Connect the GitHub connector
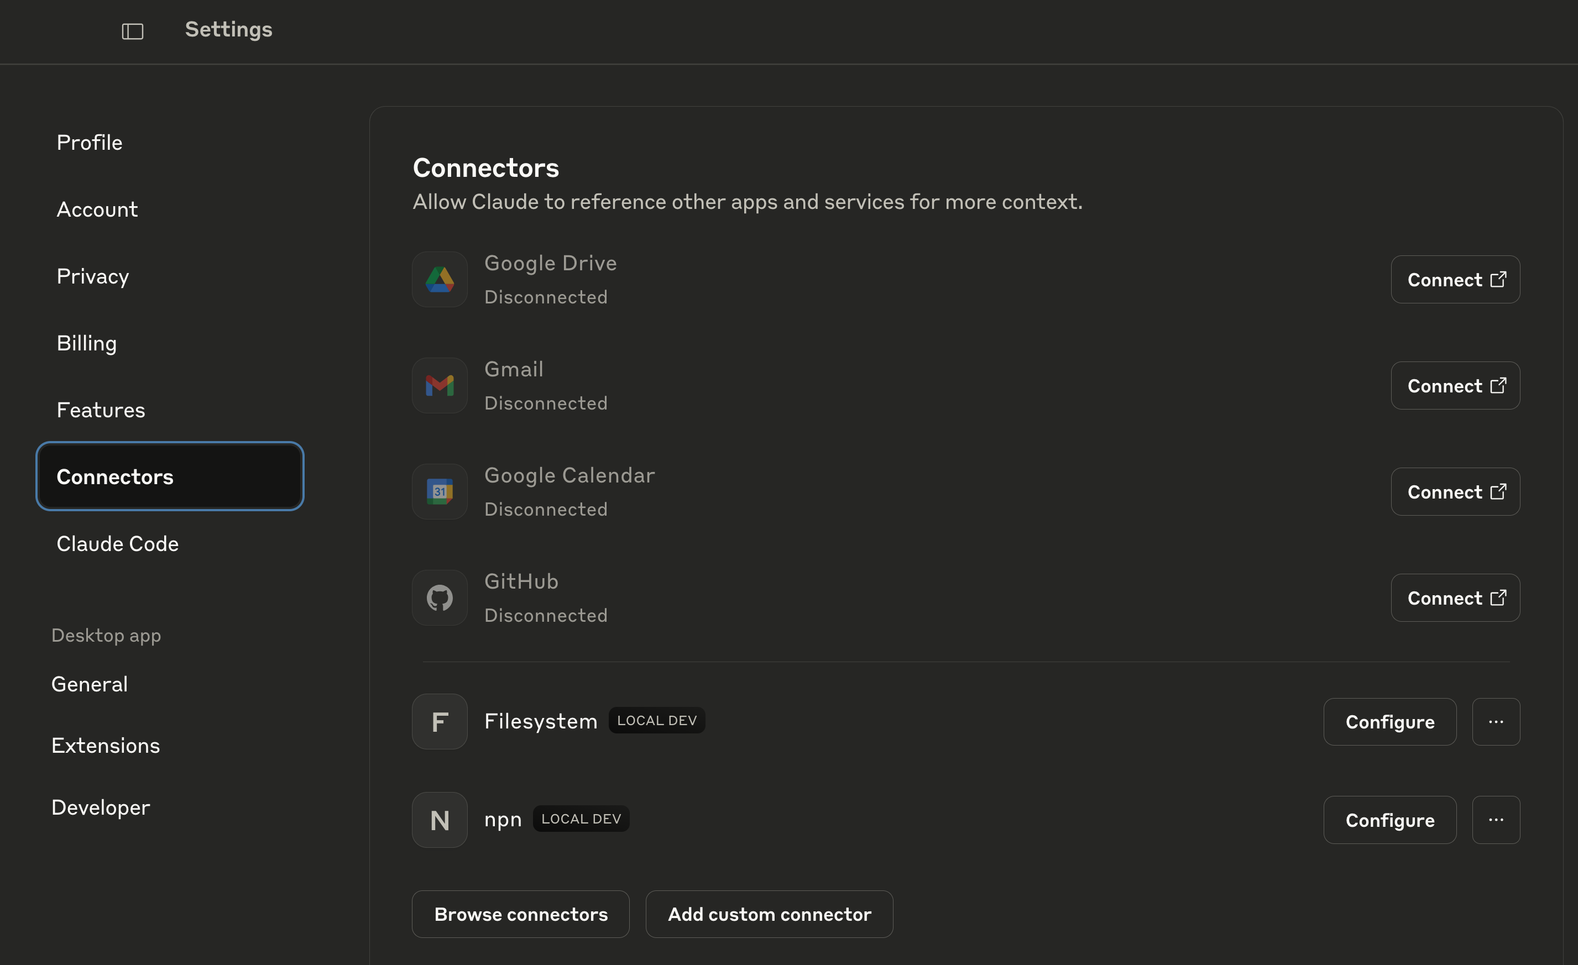Screen dimensions: 1578x965 coord(1455,598)
